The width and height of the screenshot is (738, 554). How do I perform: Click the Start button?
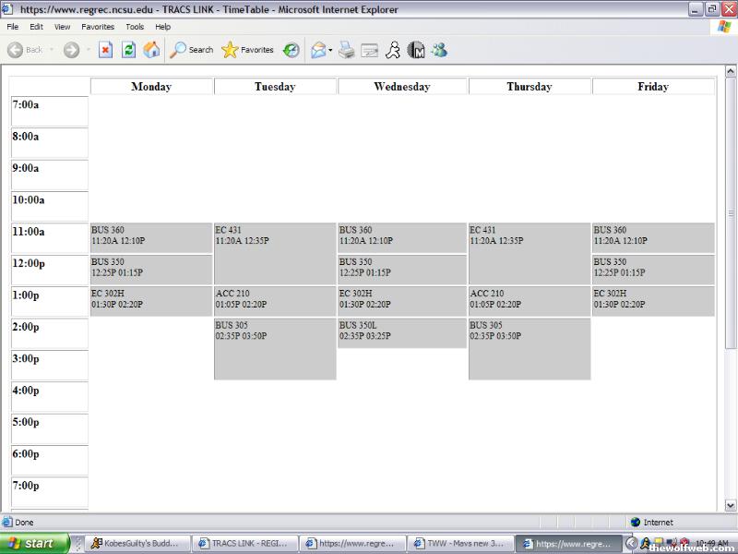[x=34, y=544]
